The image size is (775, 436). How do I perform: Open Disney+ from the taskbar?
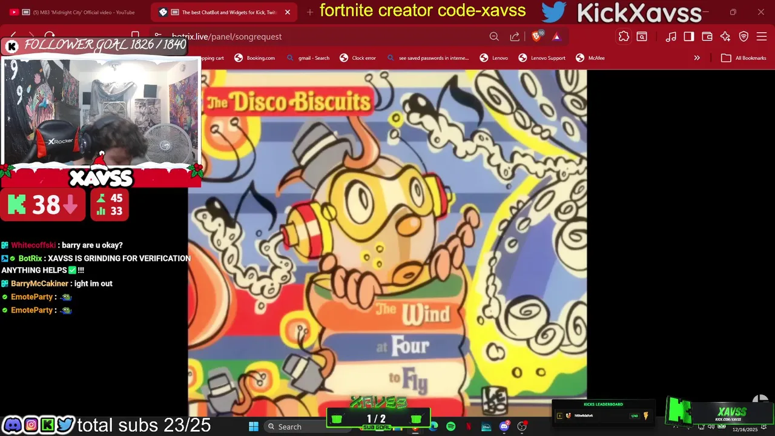486,426
